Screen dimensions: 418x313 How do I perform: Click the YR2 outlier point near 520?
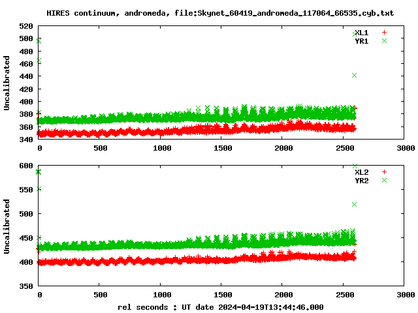click(x=354, y=204)
